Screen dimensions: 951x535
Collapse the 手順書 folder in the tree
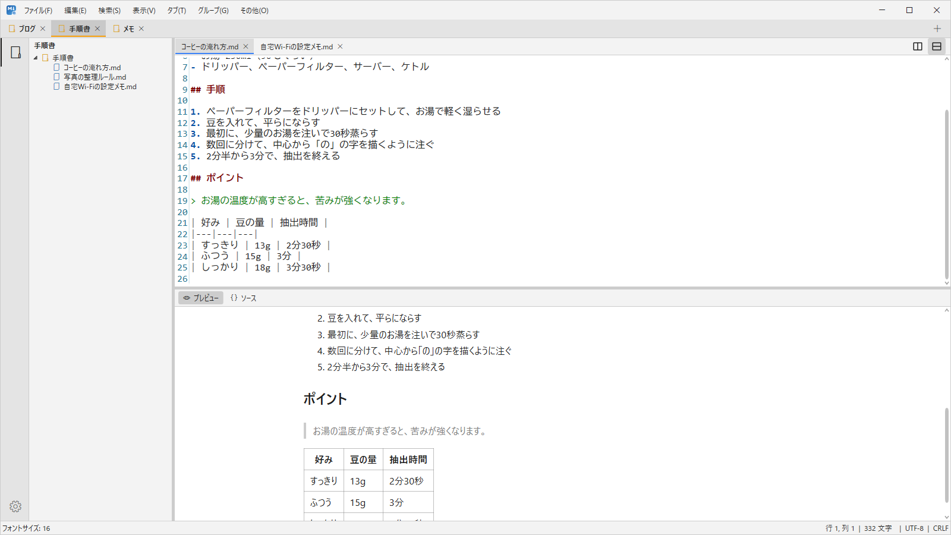36,58
